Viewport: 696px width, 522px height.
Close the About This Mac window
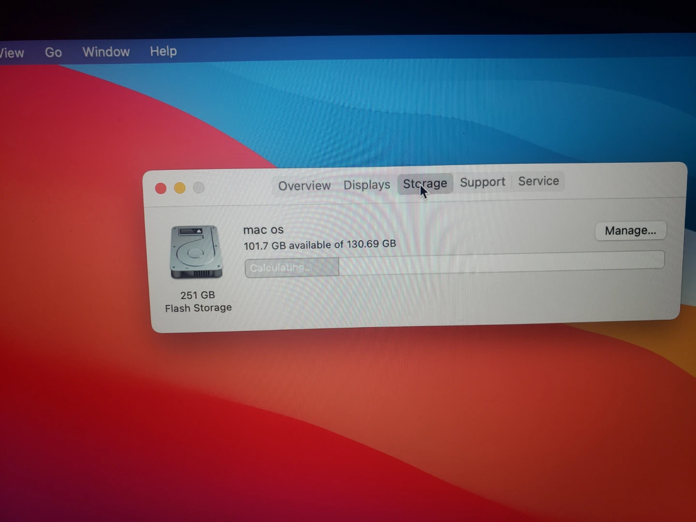[x=161, y=188]
